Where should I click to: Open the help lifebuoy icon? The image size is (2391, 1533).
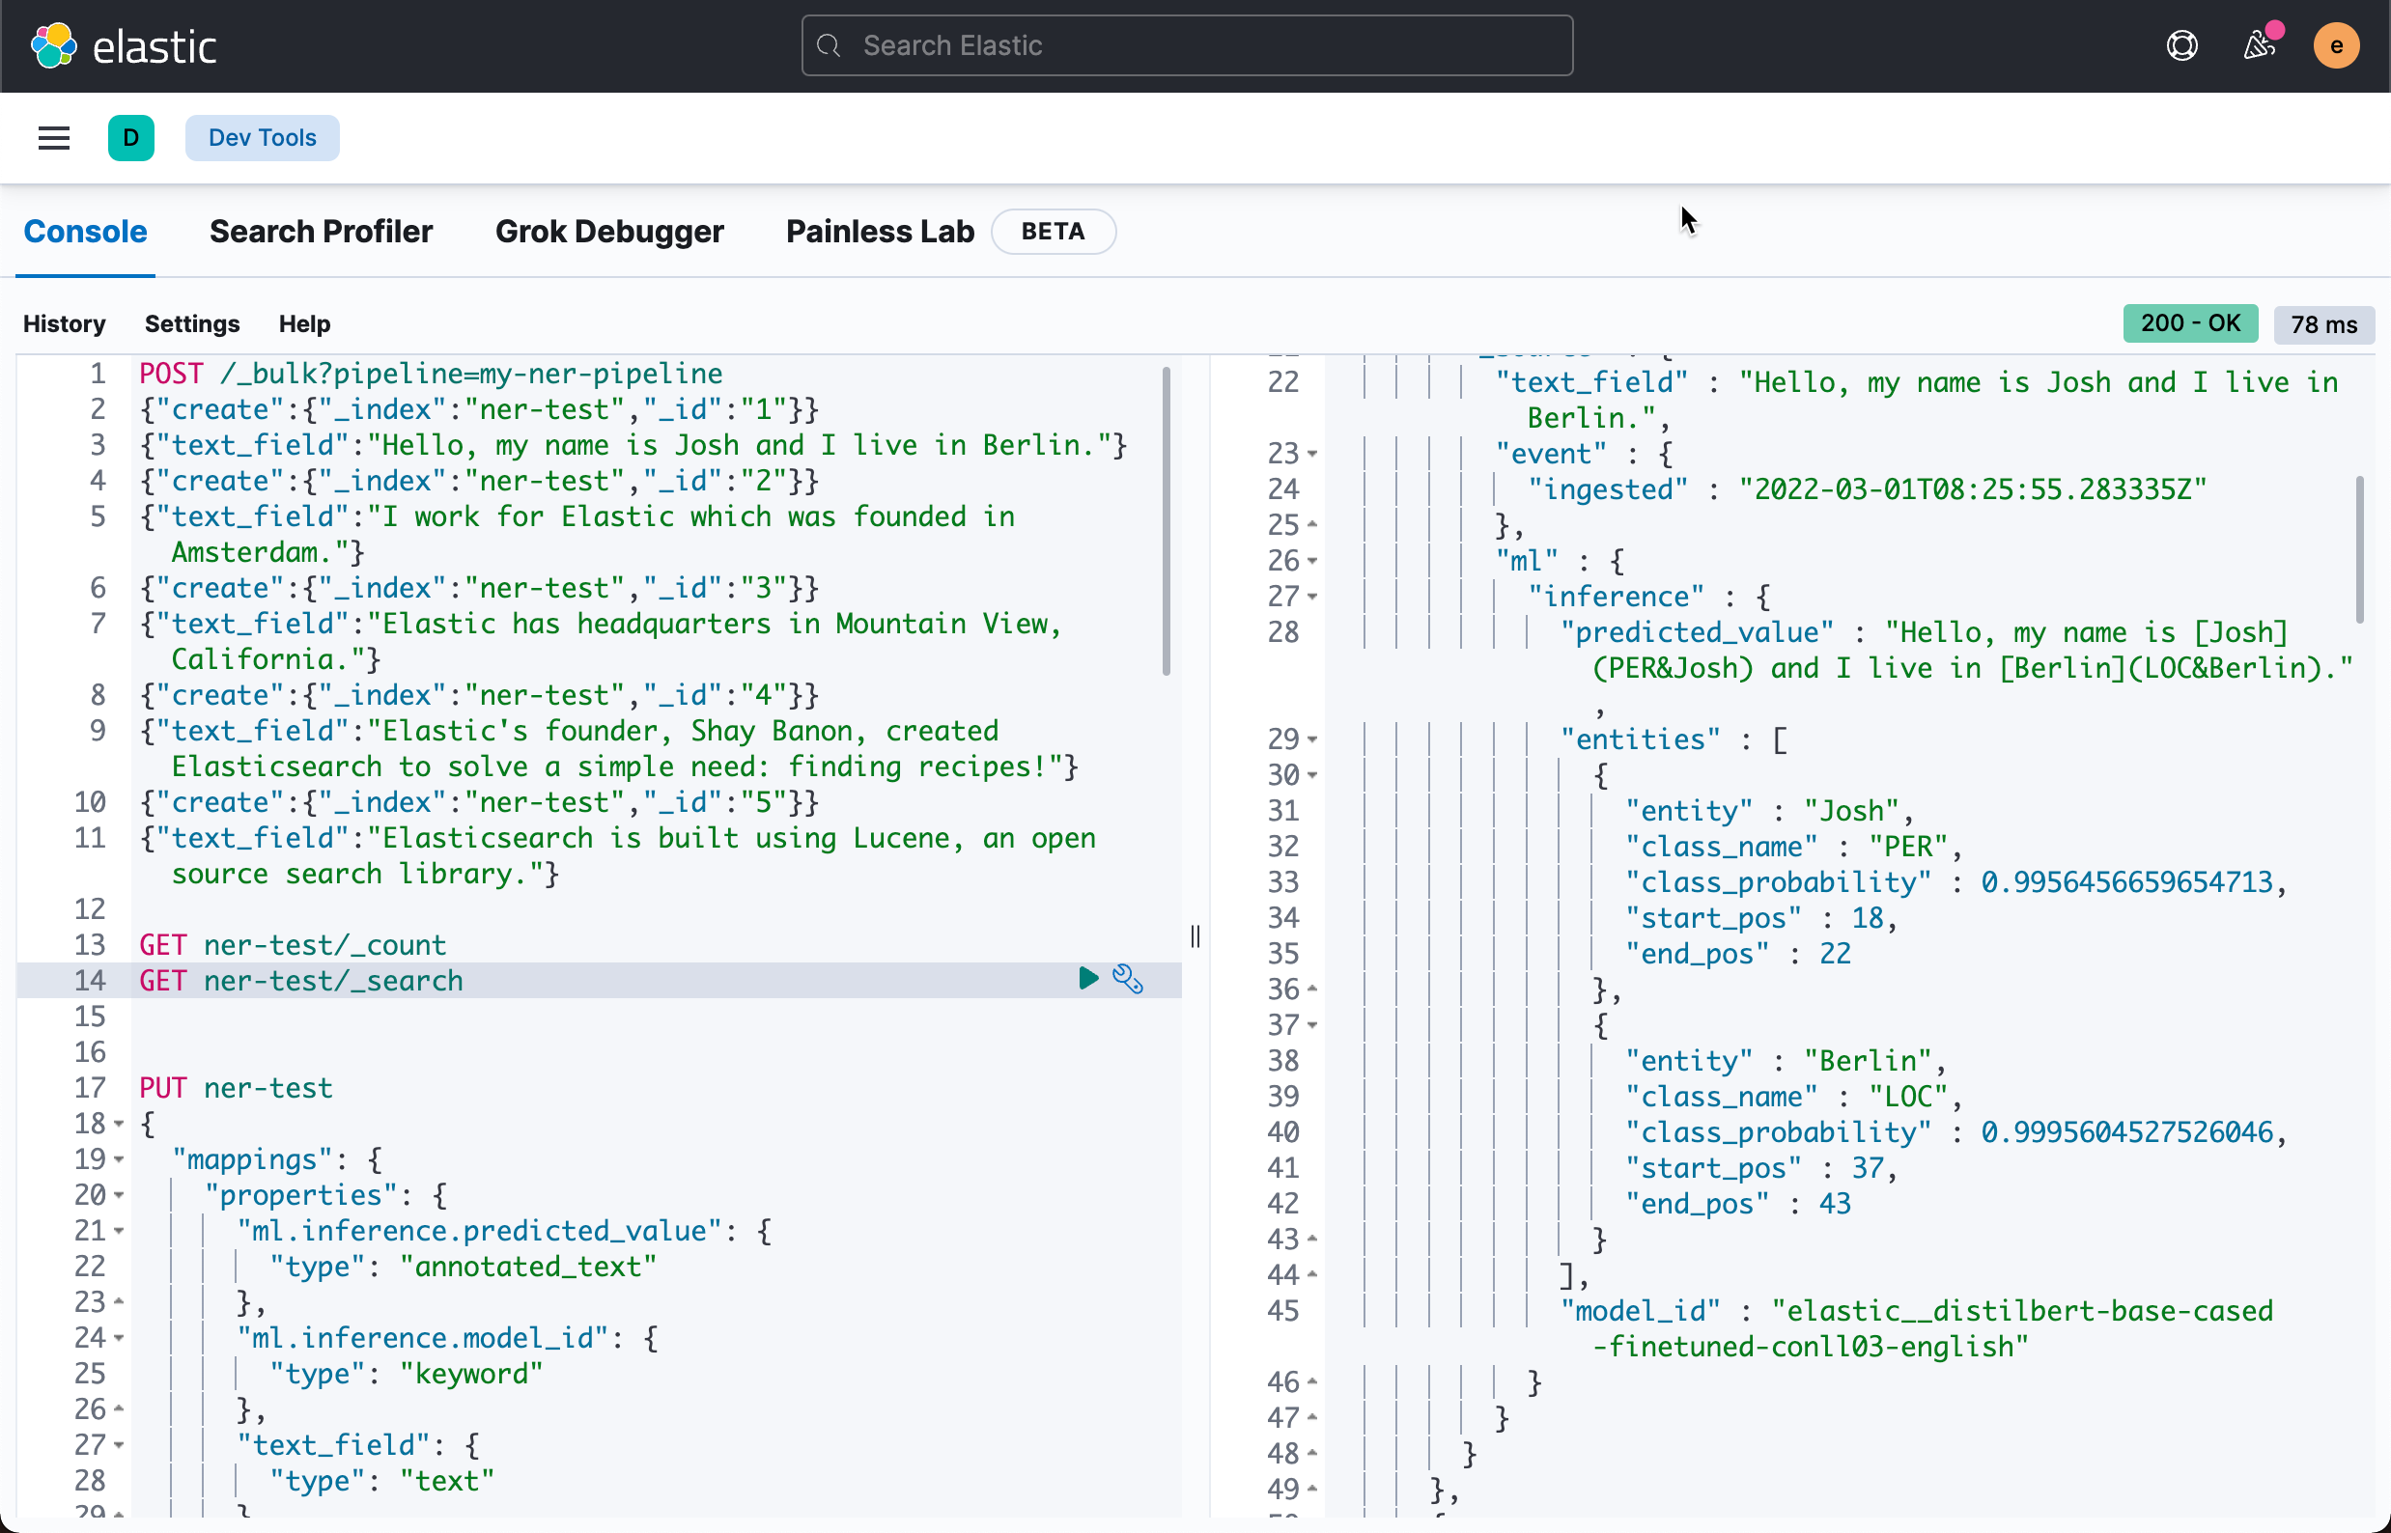[2180, 45]
